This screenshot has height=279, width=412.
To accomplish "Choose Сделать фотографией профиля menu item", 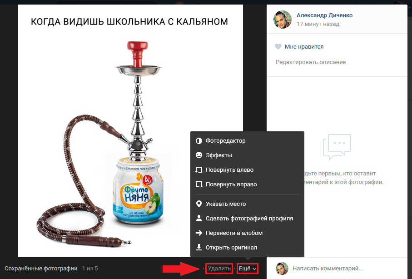I will (x=249, y=218).
